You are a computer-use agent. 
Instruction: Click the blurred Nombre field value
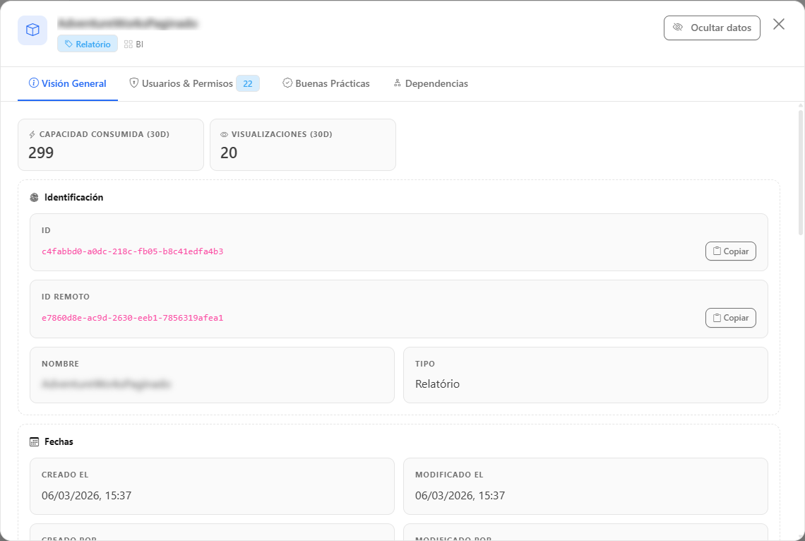pos(106,384)
